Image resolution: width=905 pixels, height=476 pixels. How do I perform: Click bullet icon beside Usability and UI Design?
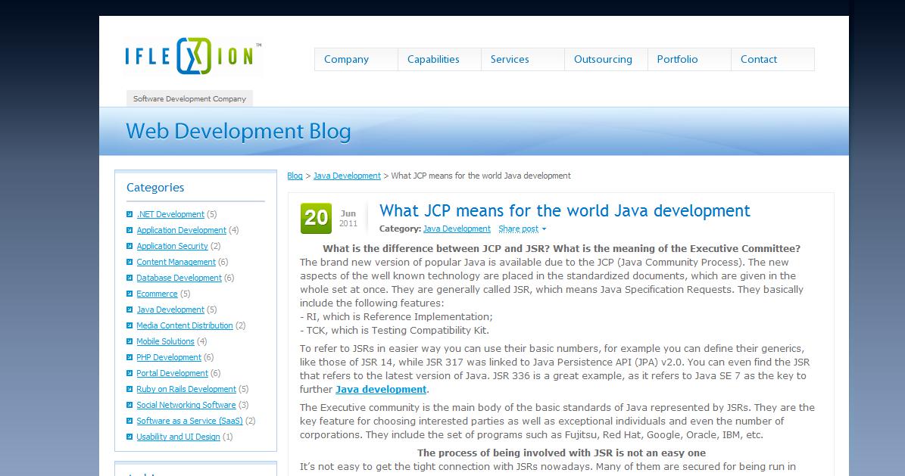click(x=130, y=436)
